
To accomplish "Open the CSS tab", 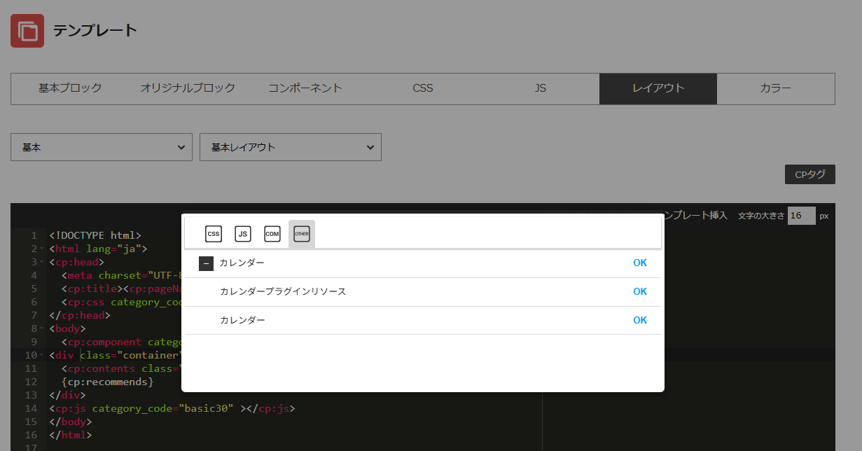I will click(423, 88).
